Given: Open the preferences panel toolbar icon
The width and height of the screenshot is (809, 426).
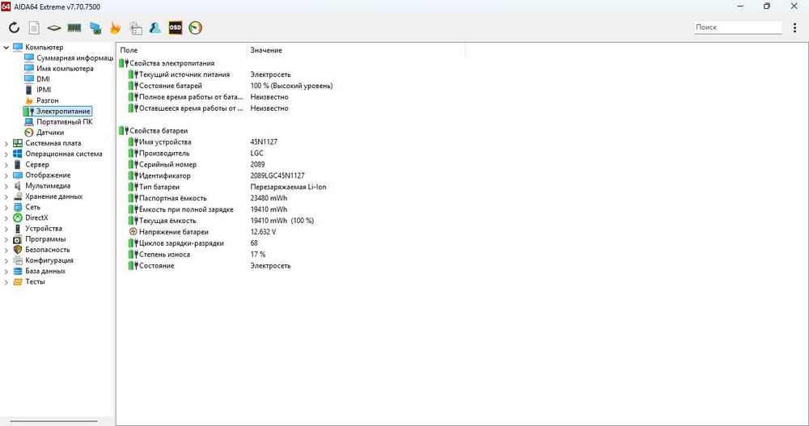Looking at the screenshot, I should point(135,27).
